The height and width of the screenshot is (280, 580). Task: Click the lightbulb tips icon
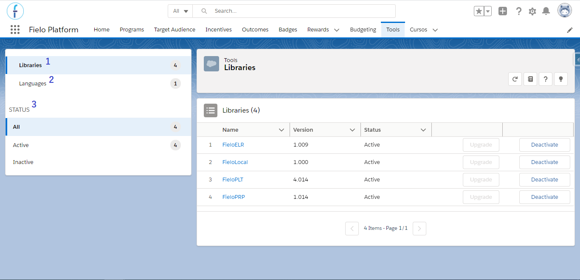[x=561, y=79]
